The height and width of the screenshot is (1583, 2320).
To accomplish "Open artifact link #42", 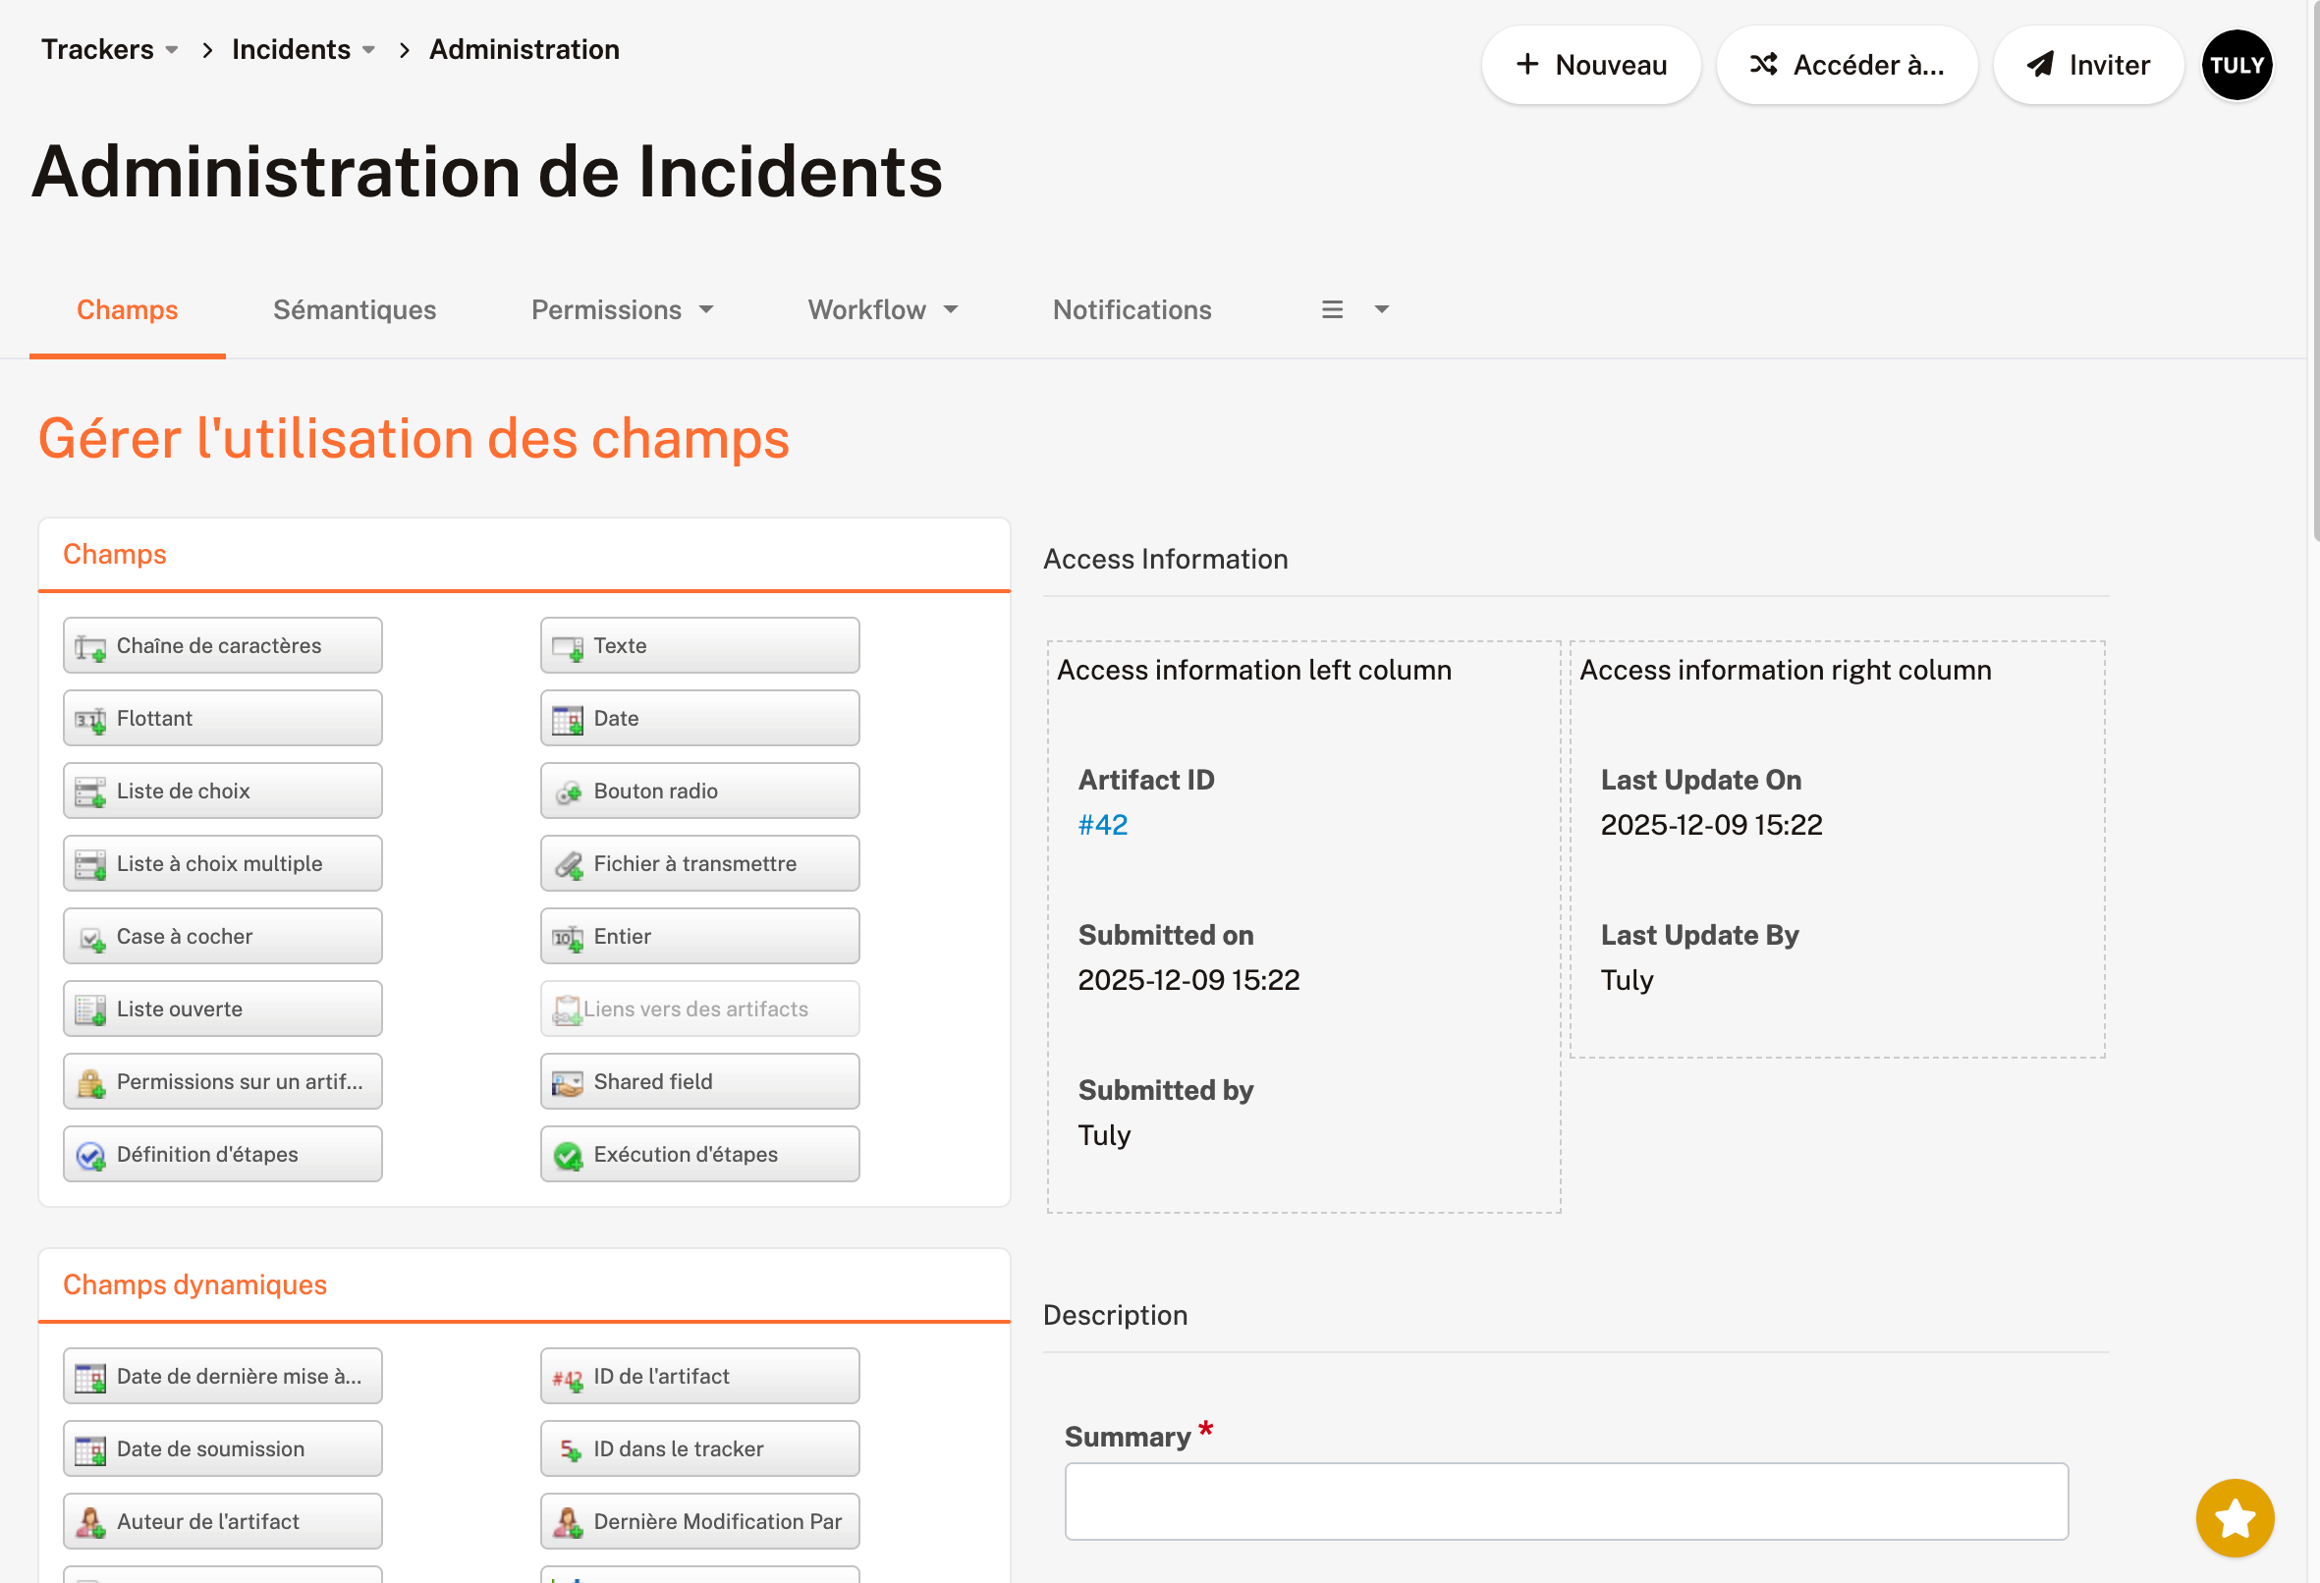I will point(1102,826).
